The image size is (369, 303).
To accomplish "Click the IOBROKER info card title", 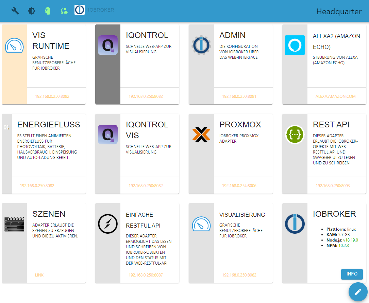I will (334, 214).
